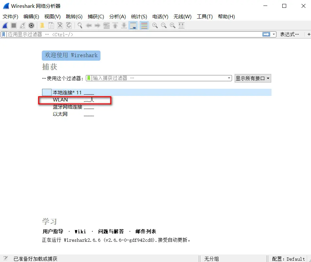Viewport: 311px width, 262px height.
Task: Open the 视图(V) menu
Action: click(52, 17)
